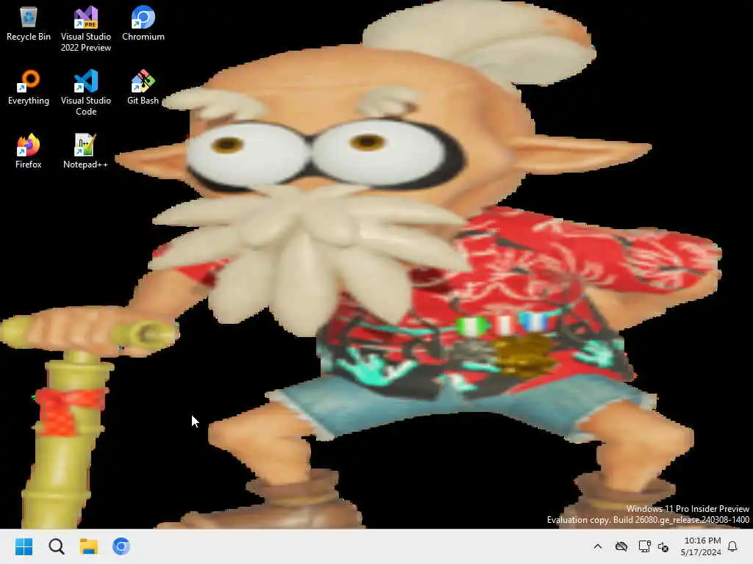Open the notifications bell
The width and height of the screenshot is (753, 564).
coord(732,546)
